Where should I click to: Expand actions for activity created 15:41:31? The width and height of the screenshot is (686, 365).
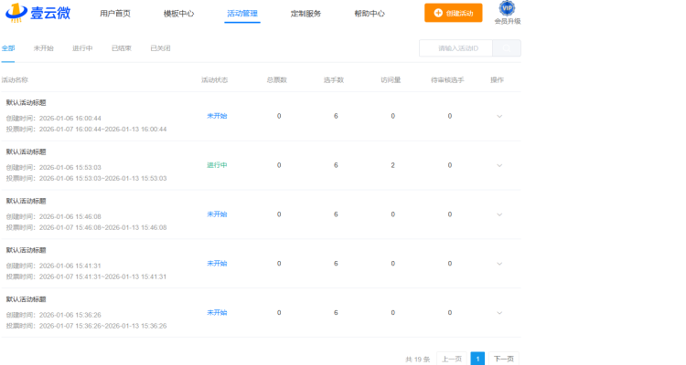(x=499, y=264)
